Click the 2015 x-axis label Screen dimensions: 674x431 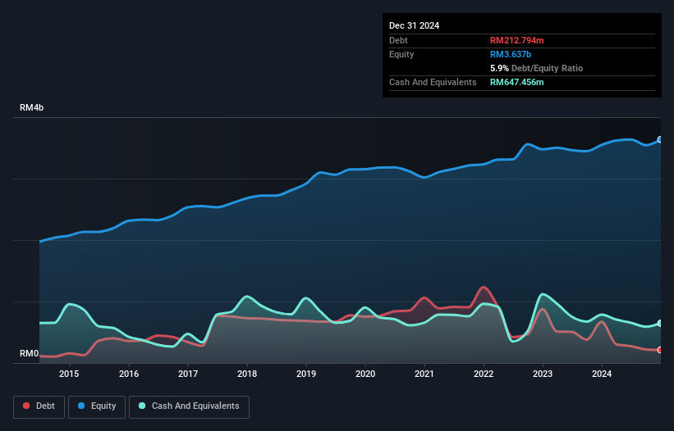[x=69, y=374]
